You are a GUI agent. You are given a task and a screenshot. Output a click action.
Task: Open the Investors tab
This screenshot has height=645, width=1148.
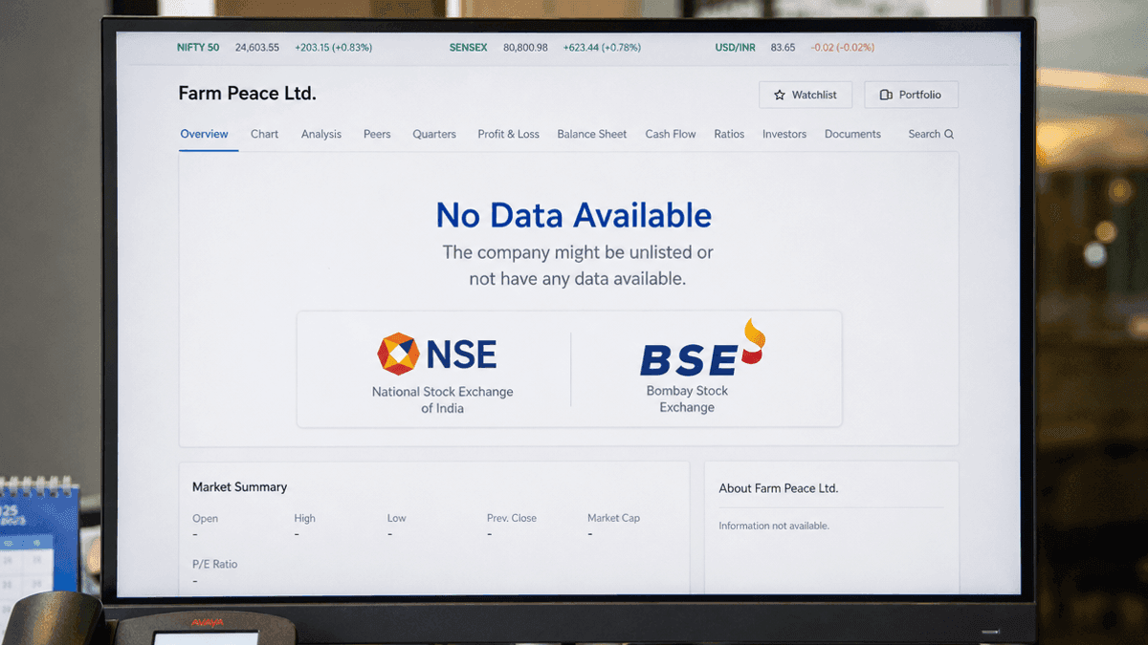(784, 134)
